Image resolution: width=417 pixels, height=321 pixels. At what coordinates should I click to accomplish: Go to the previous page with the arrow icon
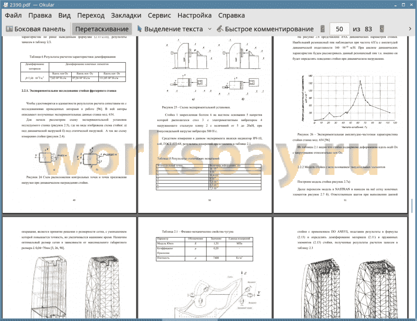[323, 29]
